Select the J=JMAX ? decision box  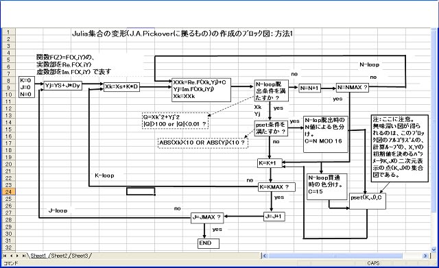(207, 218)
